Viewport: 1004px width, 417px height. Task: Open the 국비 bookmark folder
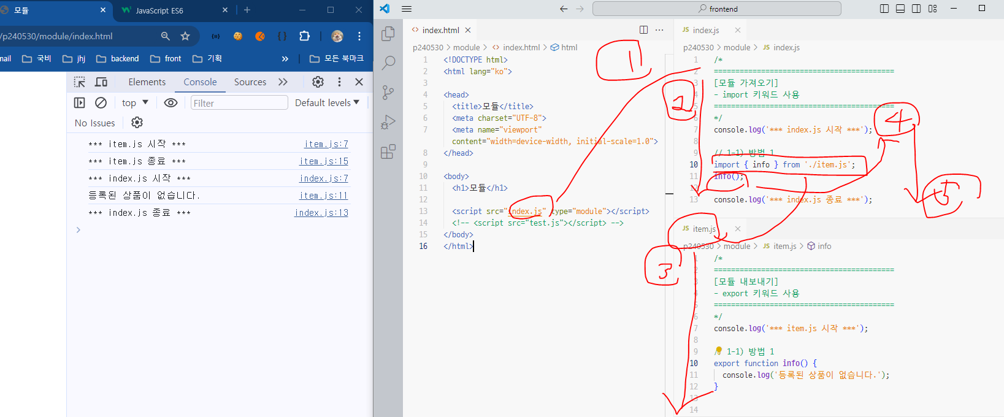pos(37,59)
